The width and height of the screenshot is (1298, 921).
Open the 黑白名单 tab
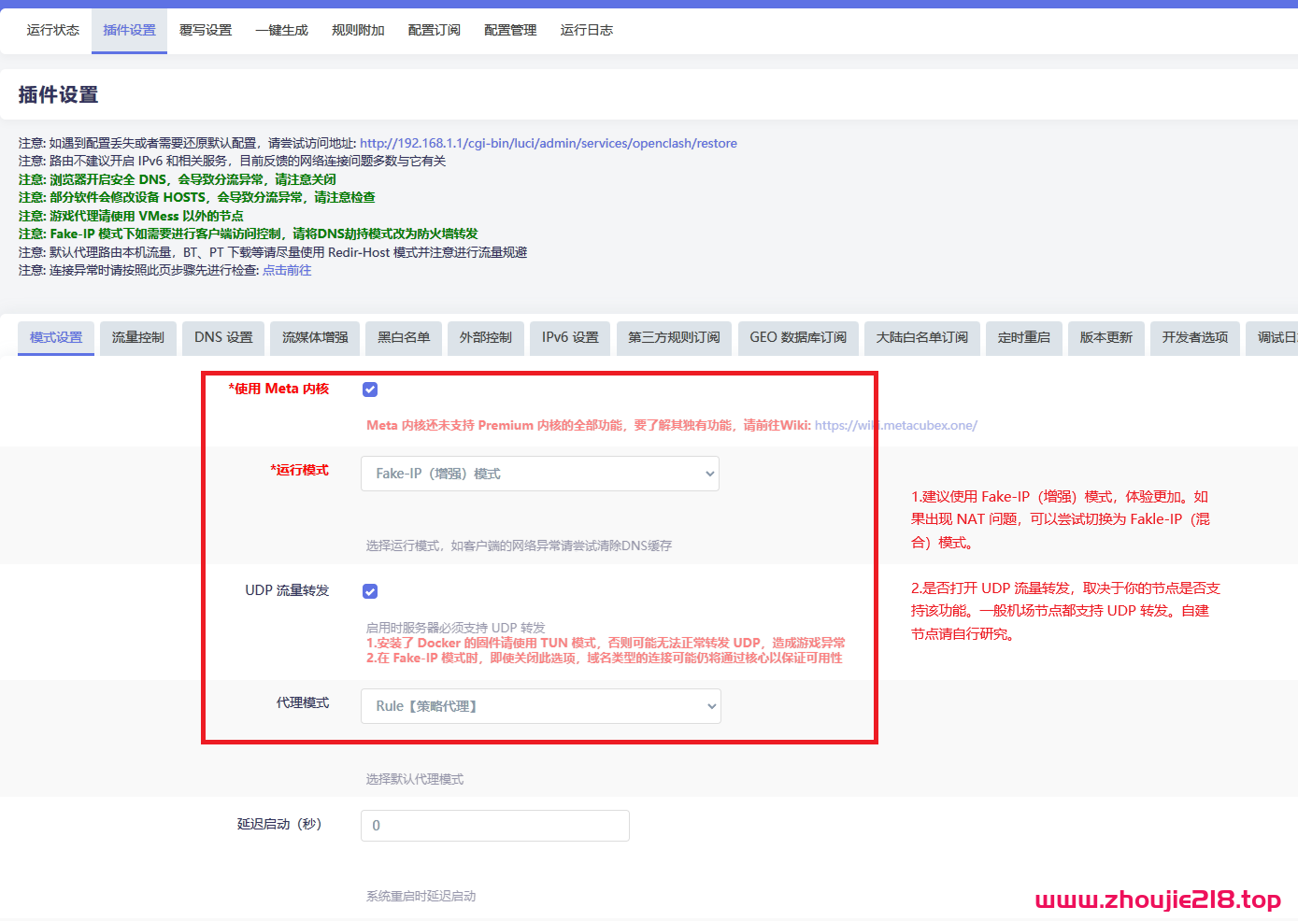point(403,338)
